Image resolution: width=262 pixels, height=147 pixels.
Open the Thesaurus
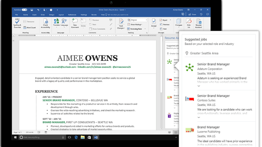(29, 21)
